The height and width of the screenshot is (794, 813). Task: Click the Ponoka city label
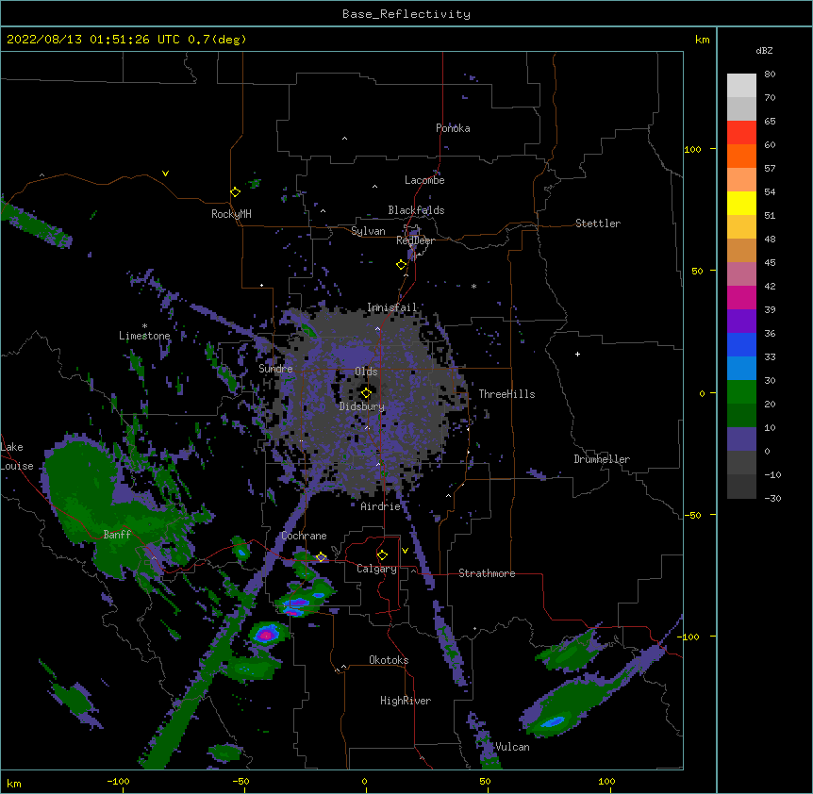(x=453, y=128)
